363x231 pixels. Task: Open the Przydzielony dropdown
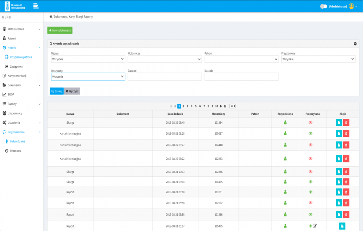[x=318, y=59]
